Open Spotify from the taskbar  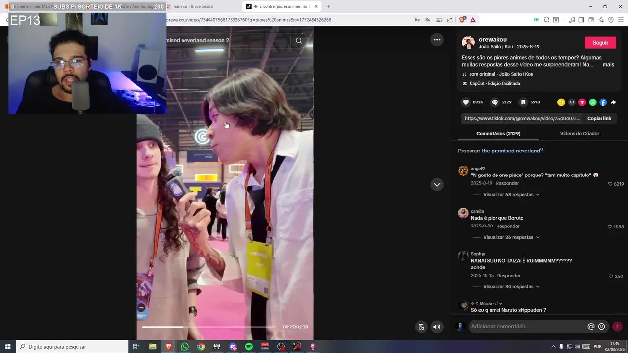click(249, 347)
